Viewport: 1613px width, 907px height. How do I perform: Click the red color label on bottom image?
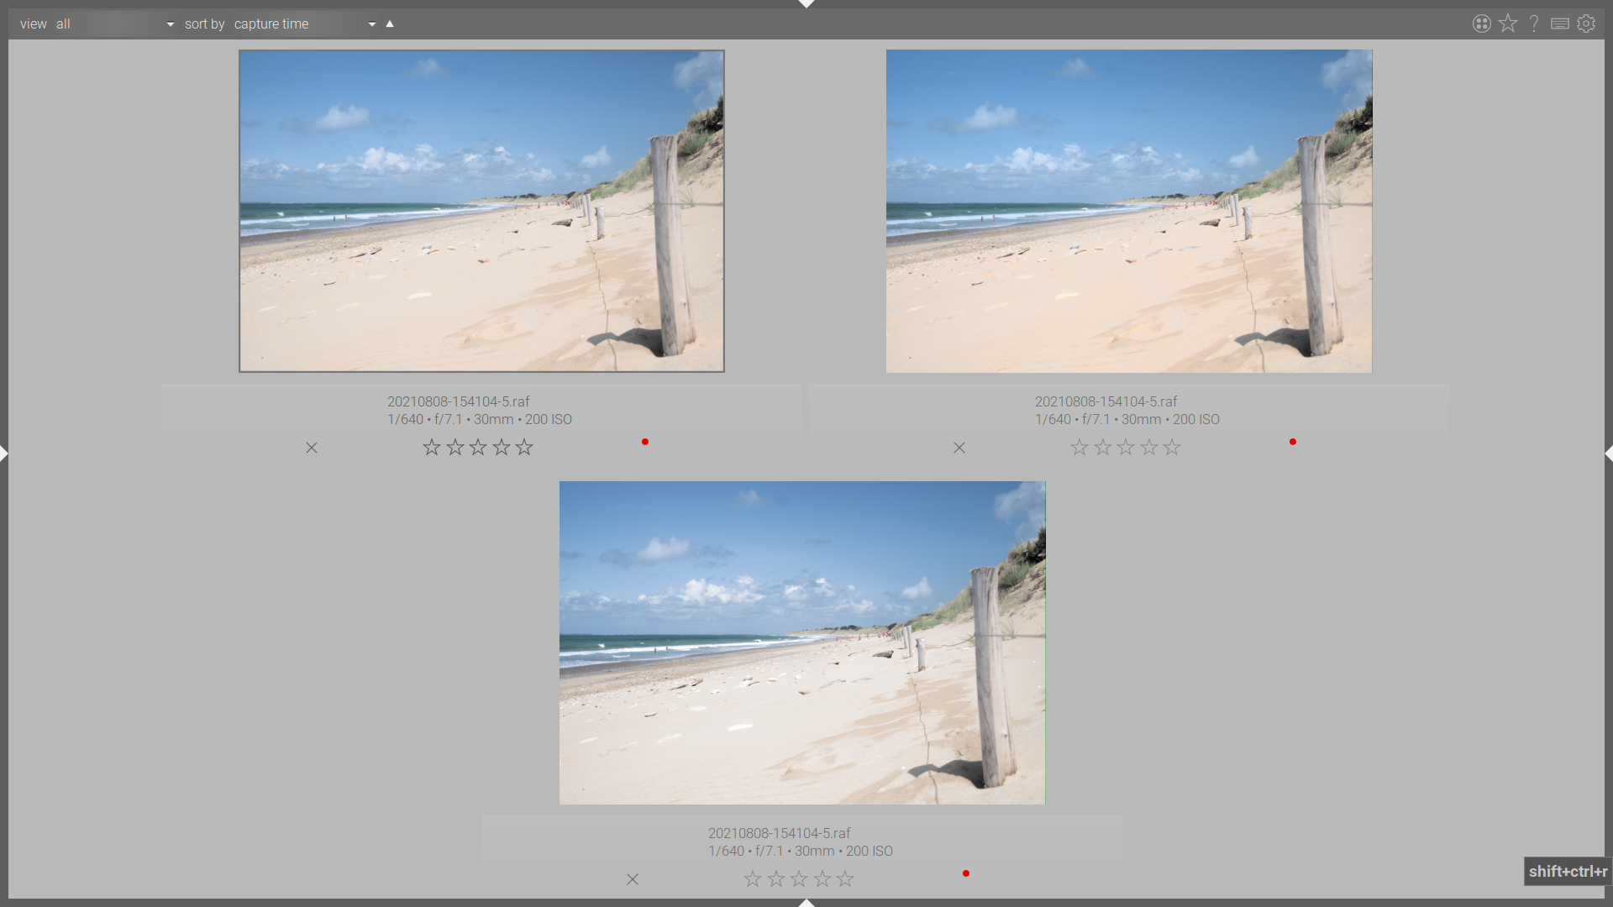click(x=966, y=873)
